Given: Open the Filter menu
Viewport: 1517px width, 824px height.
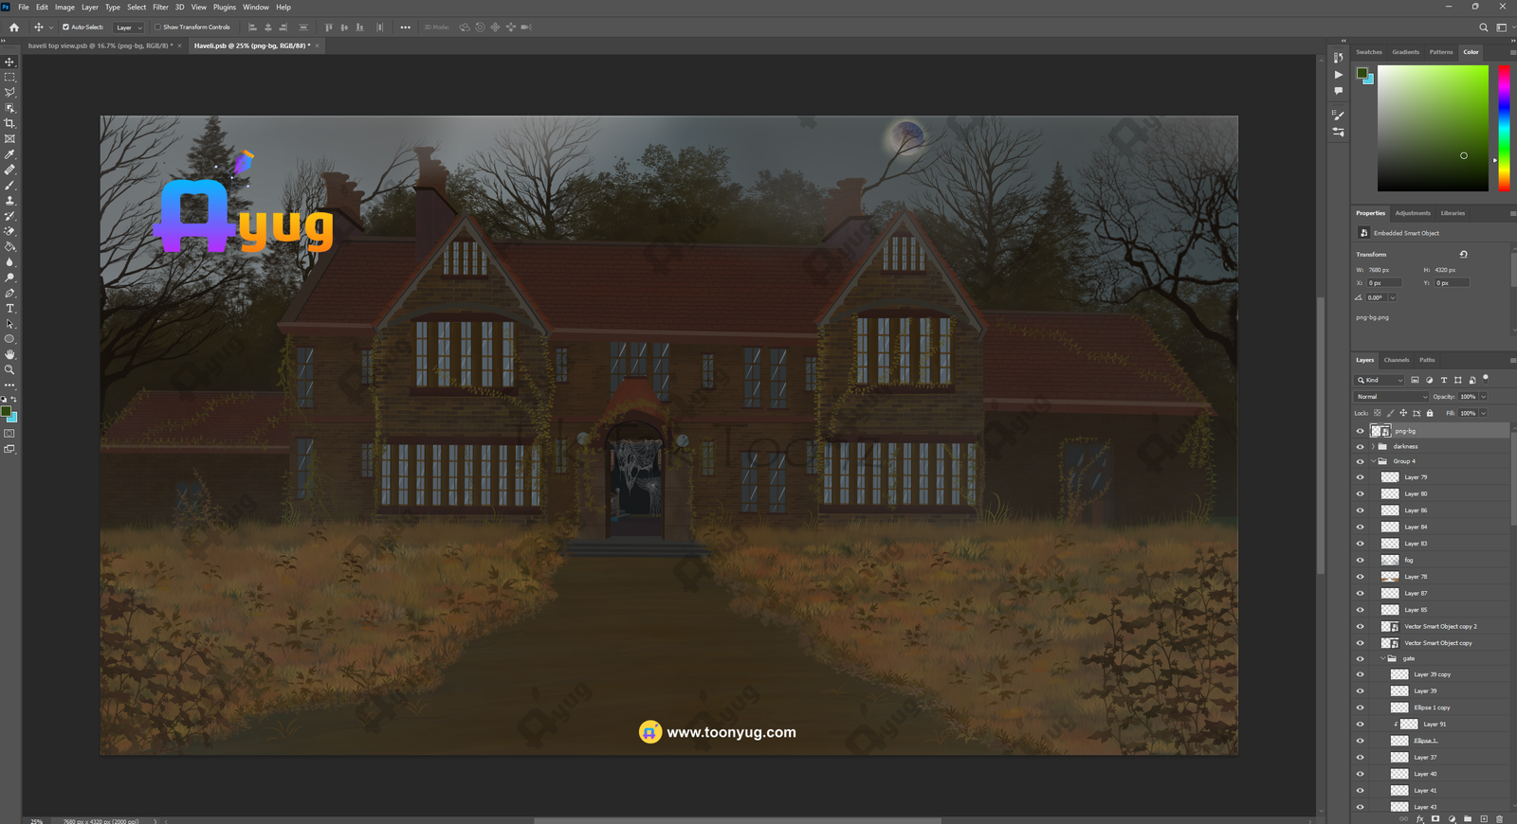Looking at the screenshot, I should 160,7.
